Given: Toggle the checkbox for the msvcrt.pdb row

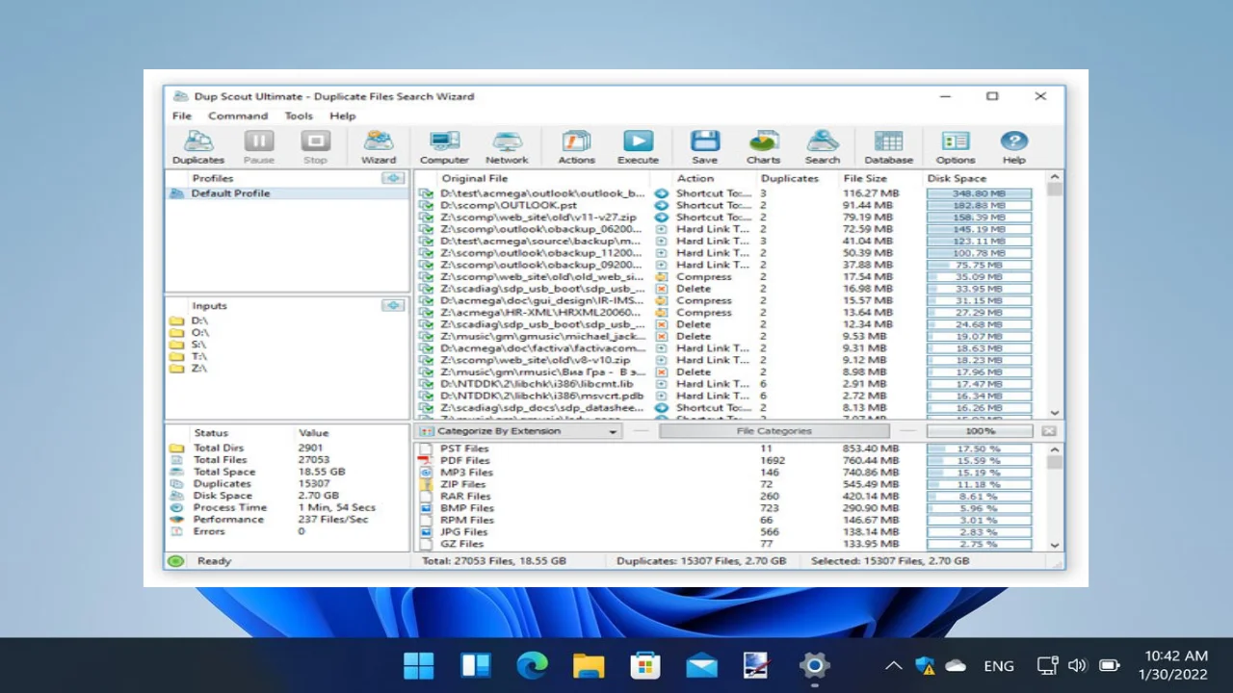Looking at the screenshot, I should [x=426, y=396].
